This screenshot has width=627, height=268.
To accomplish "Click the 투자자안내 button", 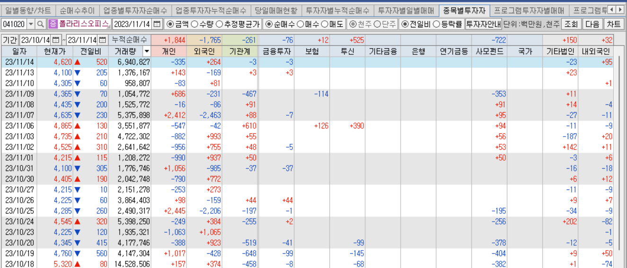I will point(483,24).
